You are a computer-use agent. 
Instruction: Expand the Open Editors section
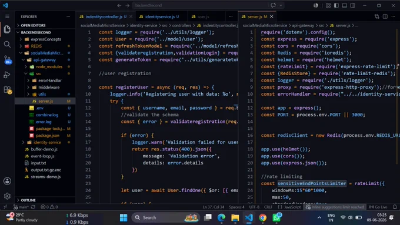pyautogui.click(x=33, y=25)
